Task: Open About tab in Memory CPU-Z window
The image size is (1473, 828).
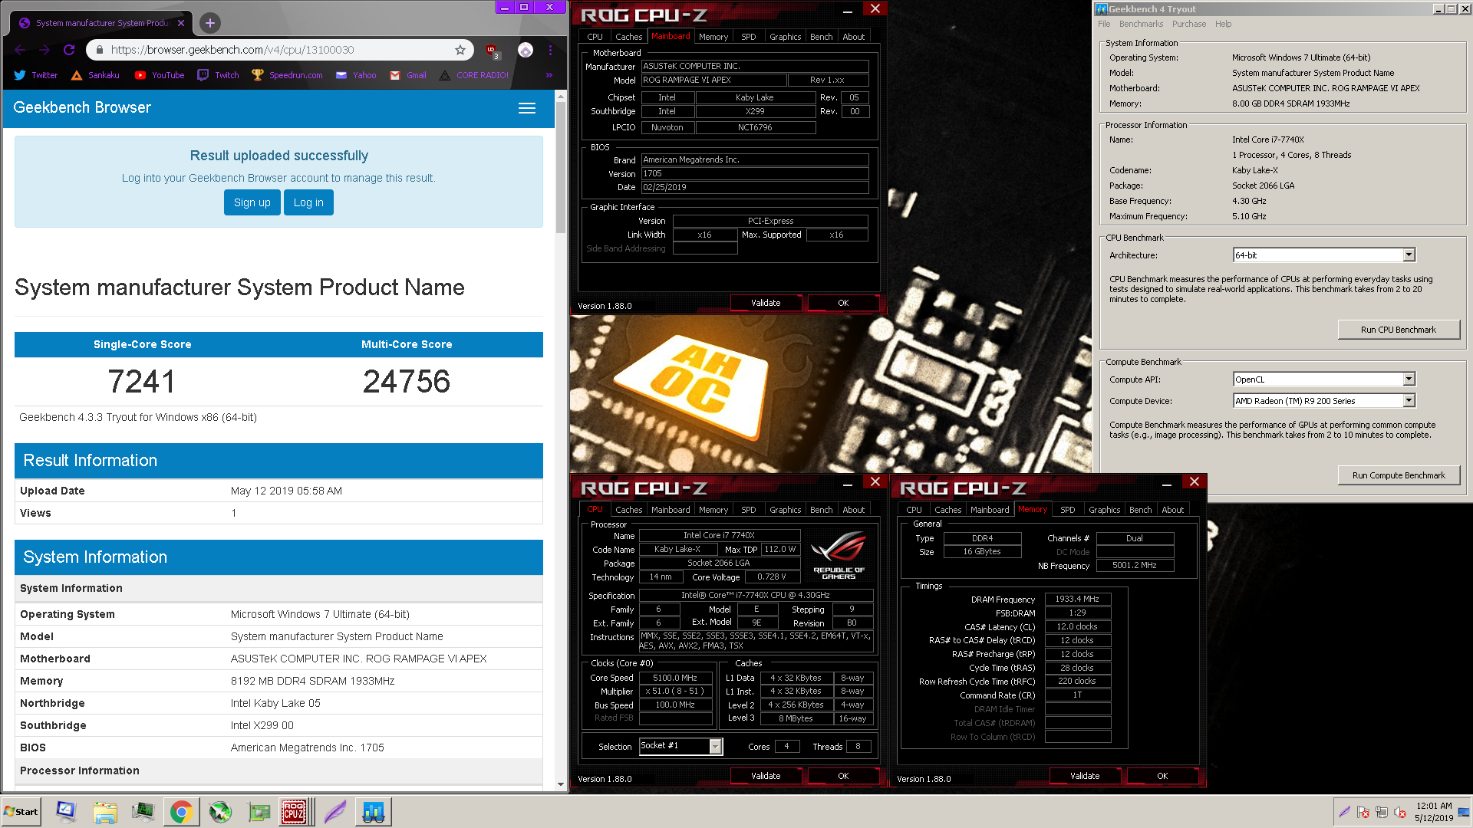Action: tap(1172, 510)
